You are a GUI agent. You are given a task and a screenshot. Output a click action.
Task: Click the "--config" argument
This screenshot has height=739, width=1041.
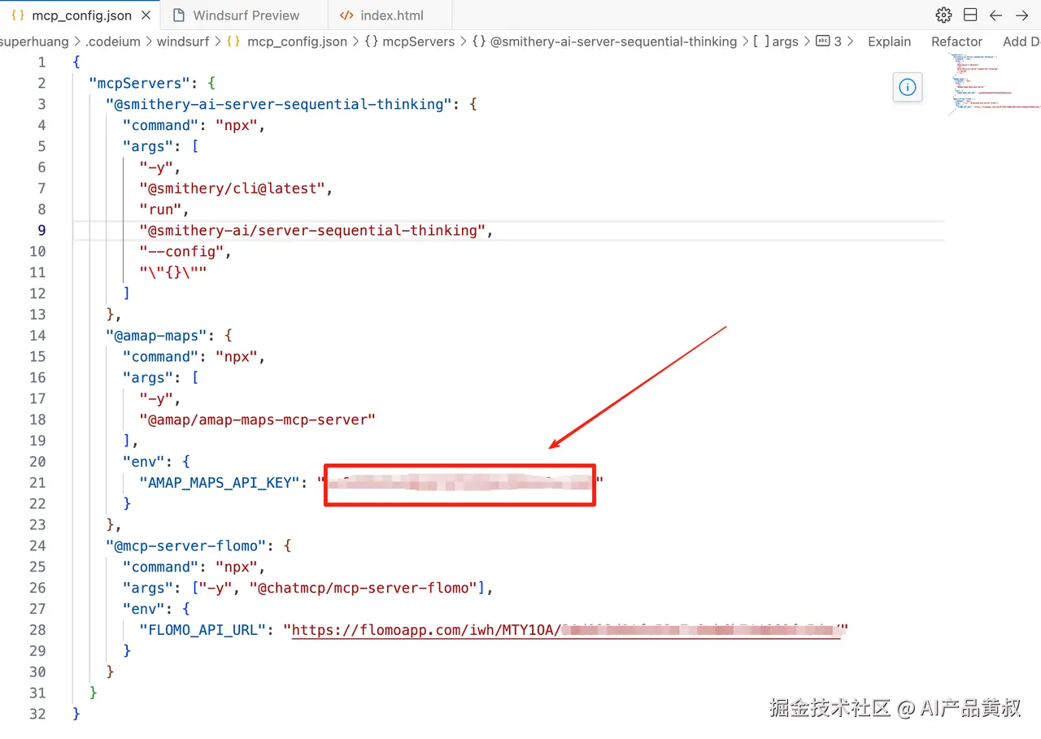(x=183, y=252)
